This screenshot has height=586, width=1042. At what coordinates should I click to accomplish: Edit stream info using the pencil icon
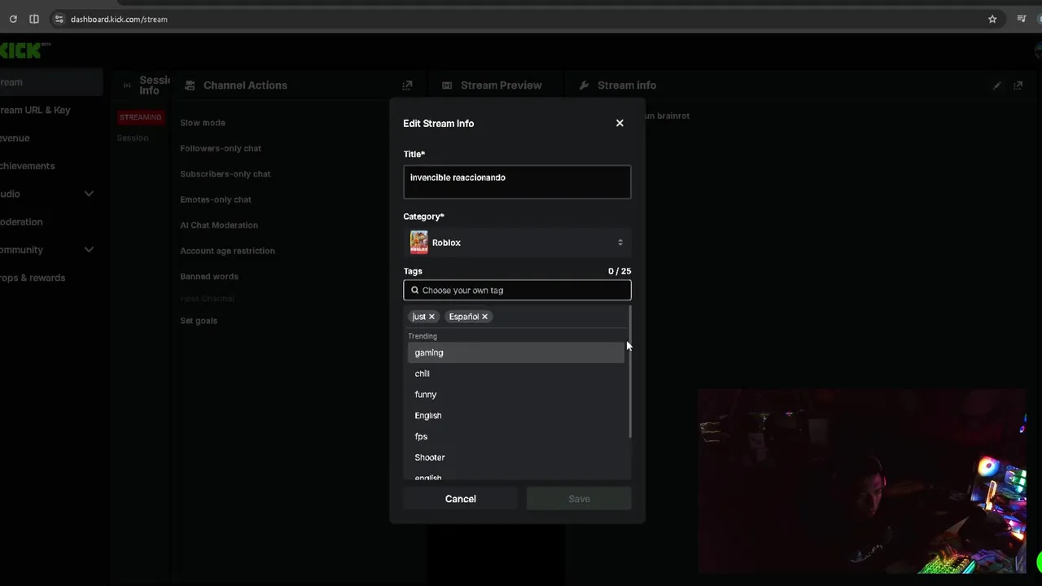coord(997,85)
